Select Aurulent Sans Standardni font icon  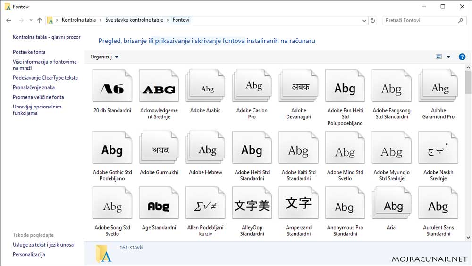[x=438, y=203]
